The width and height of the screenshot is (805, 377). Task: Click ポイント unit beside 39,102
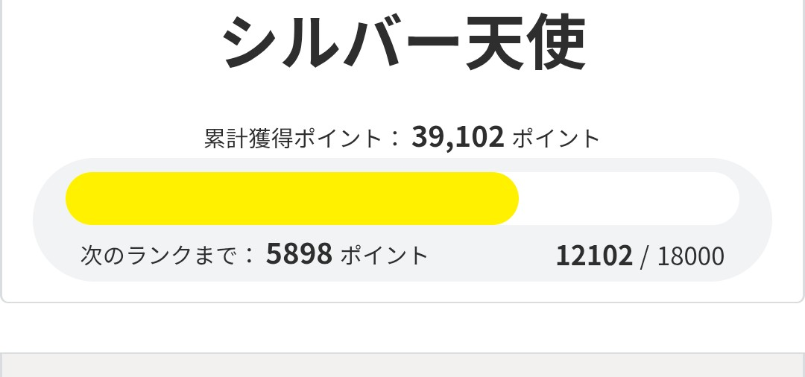point(556,139)
